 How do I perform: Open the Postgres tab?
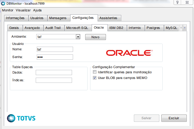point(154,28)
